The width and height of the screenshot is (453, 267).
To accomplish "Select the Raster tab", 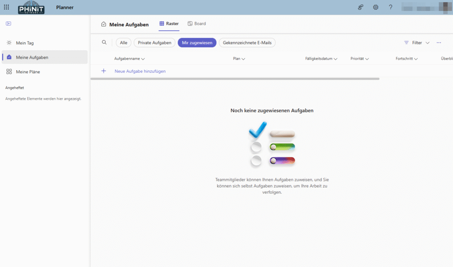I will [x=169, y=24].
